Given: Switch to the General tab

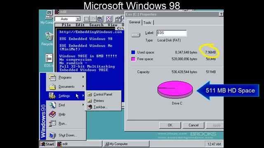Looking at the screenshot, I should (134, 22).
